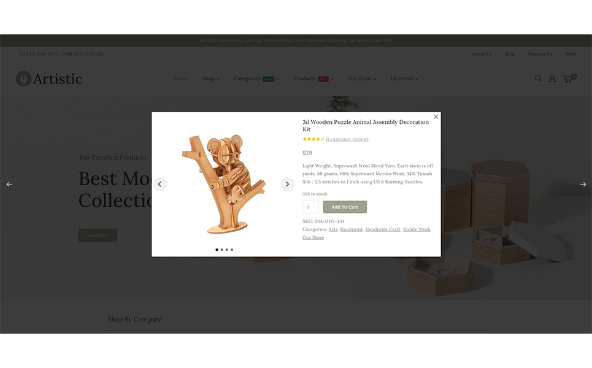The image size is (592, 368).
Task: Click the Artistic logo
Action: [x=49, y=79]
